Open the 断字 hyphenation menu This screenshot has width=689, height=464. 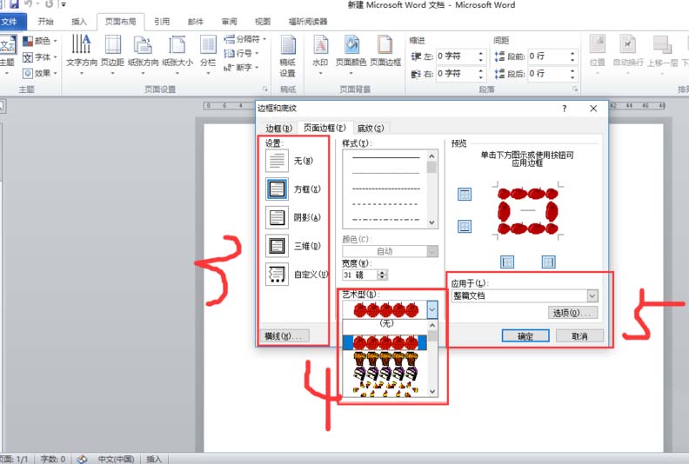[241, 68]
